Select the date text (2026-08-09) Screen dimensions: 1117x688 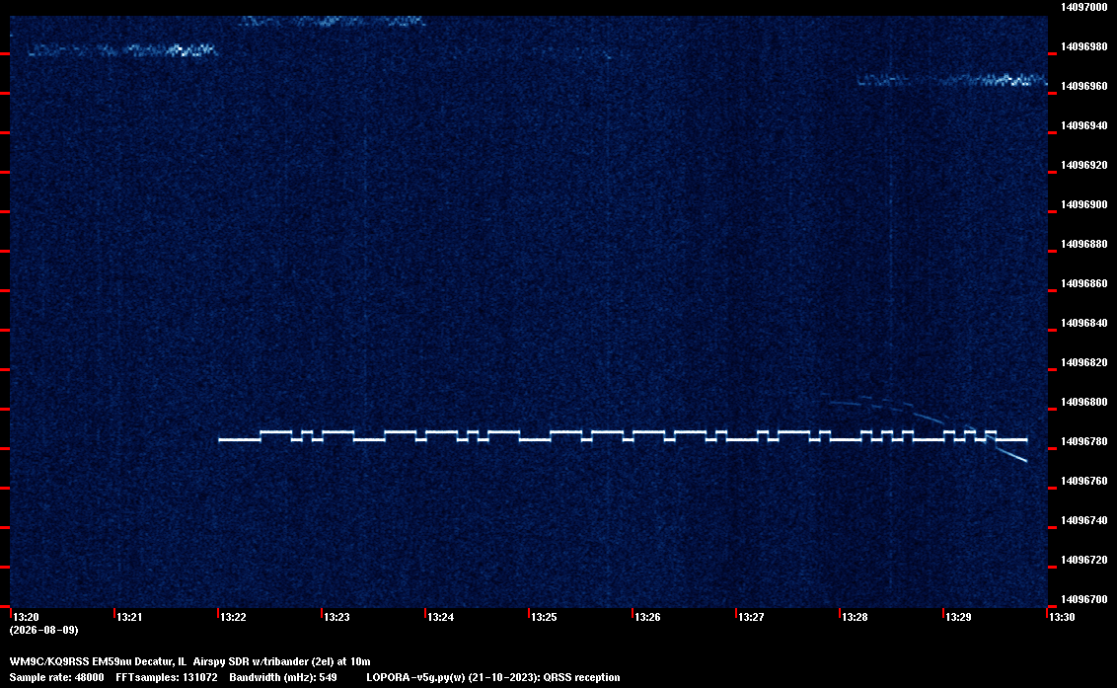point(44,630)
